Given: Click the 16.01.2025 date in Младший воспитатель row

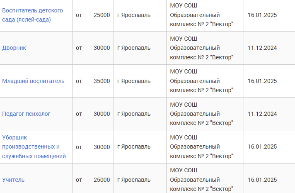Looking at the screenshot, I should point(262,81).
